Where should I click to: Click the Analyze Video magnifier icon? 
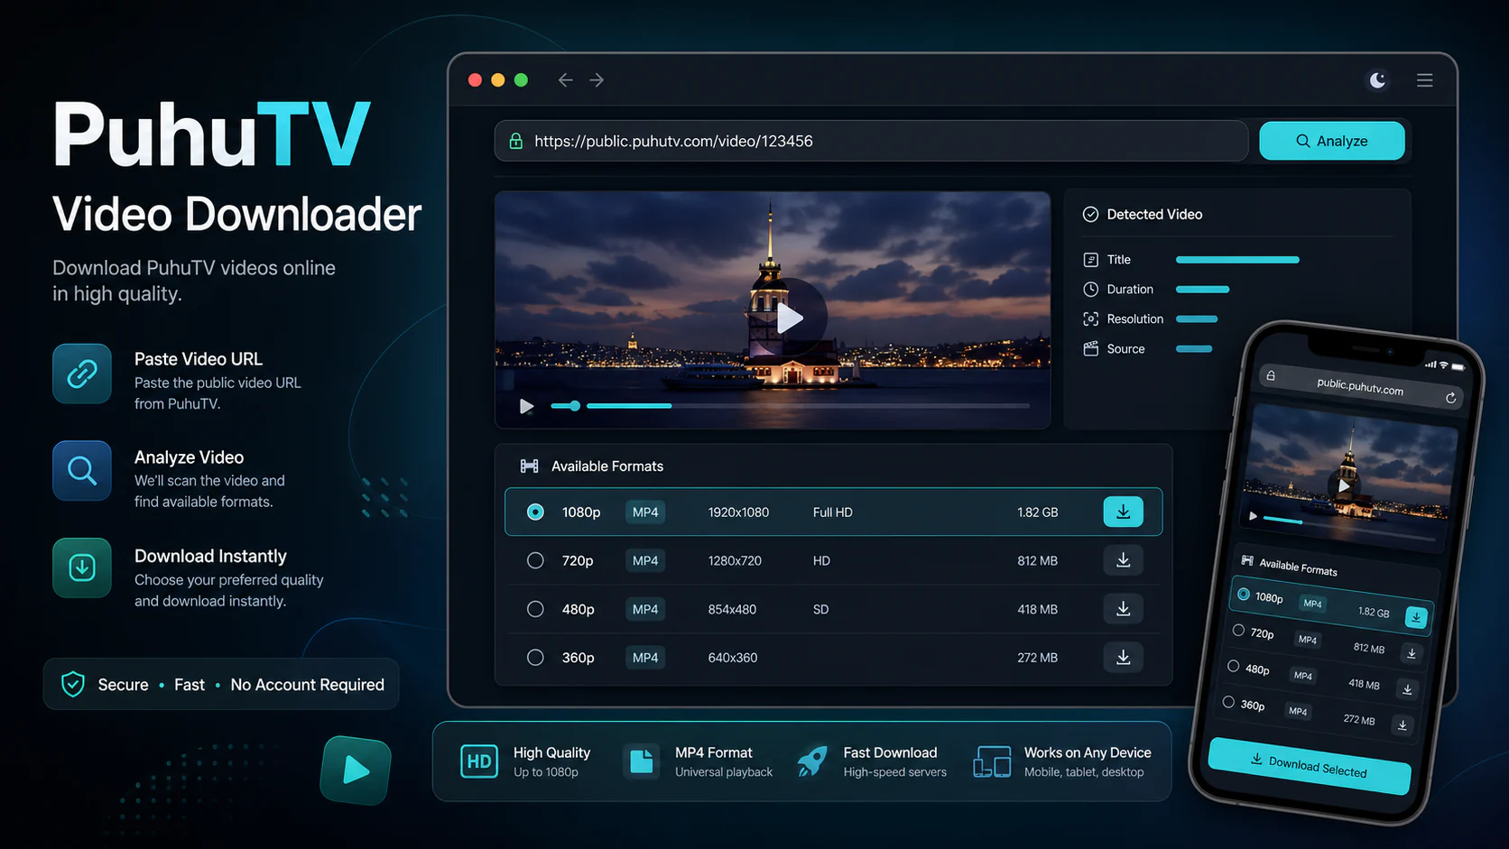click(x=82, y=471)
